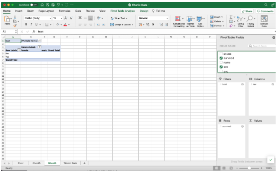Click the Paste clipboard icon
This screenshot has height=172, width=277.
pos(7,20)
